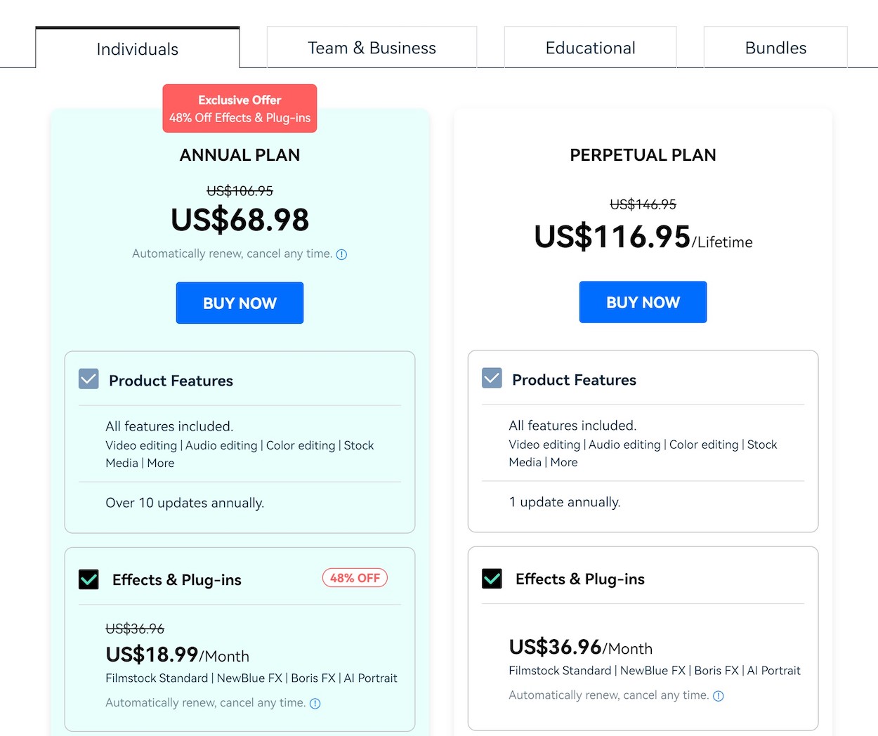This screenshot has width=878, height=736.
Task: Select the Educational tab
Action: pyautogui.click(x=590, y=48)
